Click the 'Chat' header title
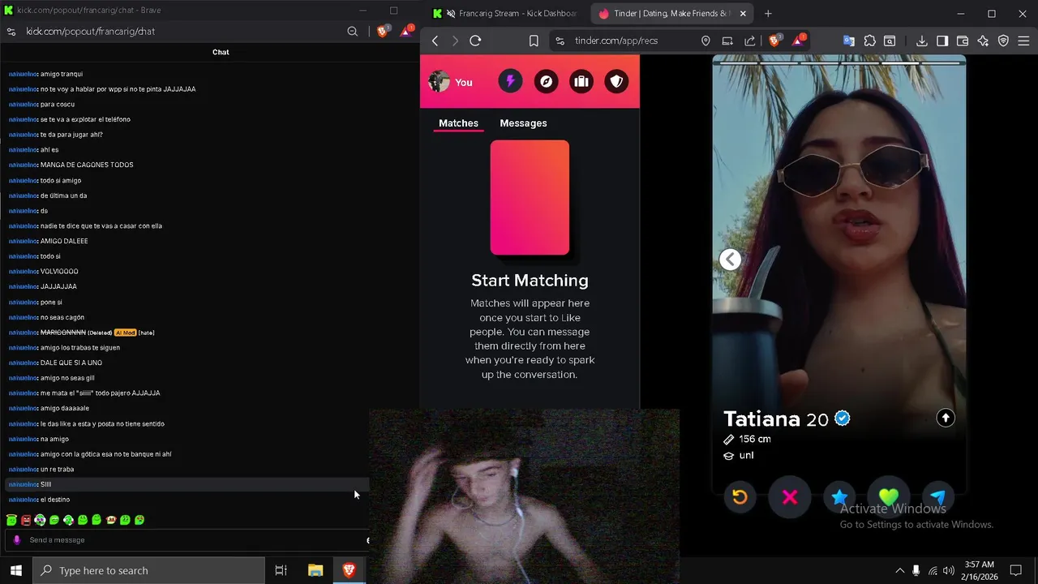The height and width of the screenshot is (584, 1038). (x=221, y=52)
